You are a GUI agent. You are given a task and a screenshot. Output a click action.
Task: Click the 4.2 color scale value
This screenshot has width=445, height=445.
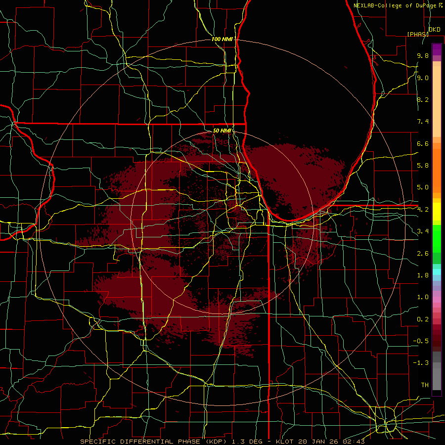pyautogui.click(x=423, y=210)
